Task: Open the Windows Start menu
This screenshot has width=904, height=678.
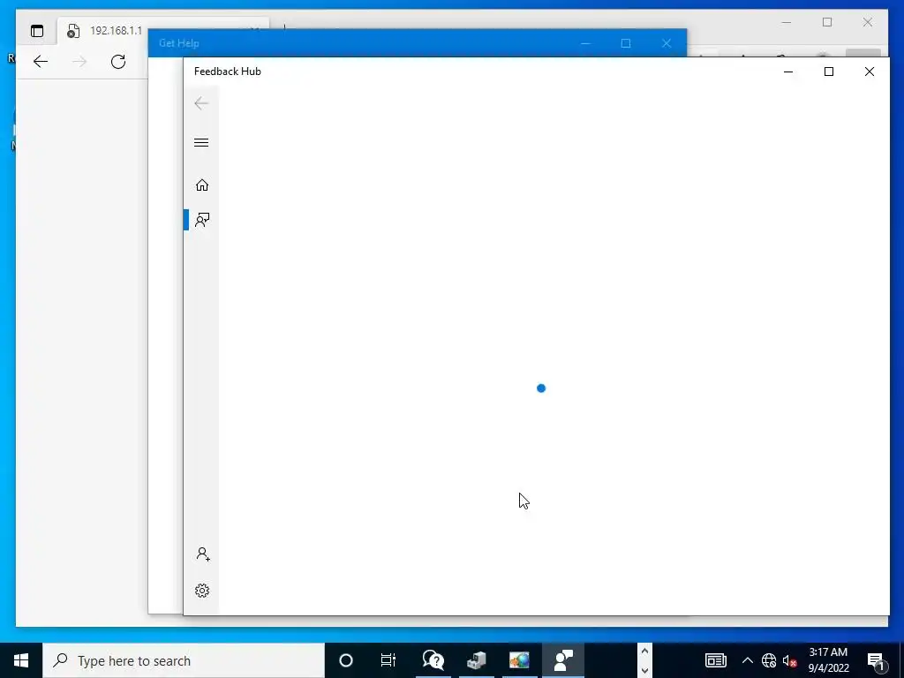Action: click(x=21, y=660)
